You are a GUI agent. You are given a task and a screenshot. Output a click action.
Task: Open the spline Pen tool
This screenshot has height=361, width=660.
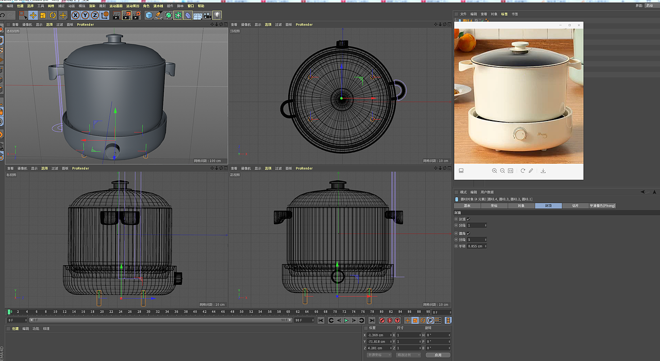click(159, 15)
